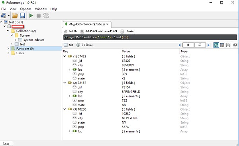Image resolution: width=239 pixels, height=146 pixels.
Task: Go to previous page with left arrow
Action: (x=180, y=45)
